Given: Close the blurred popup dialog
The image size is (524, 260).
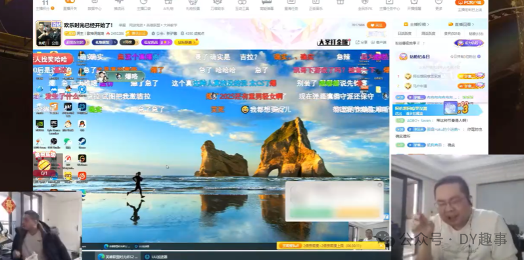Looking at the screenshot, I should pyautogui.click(x=379, y=185).
